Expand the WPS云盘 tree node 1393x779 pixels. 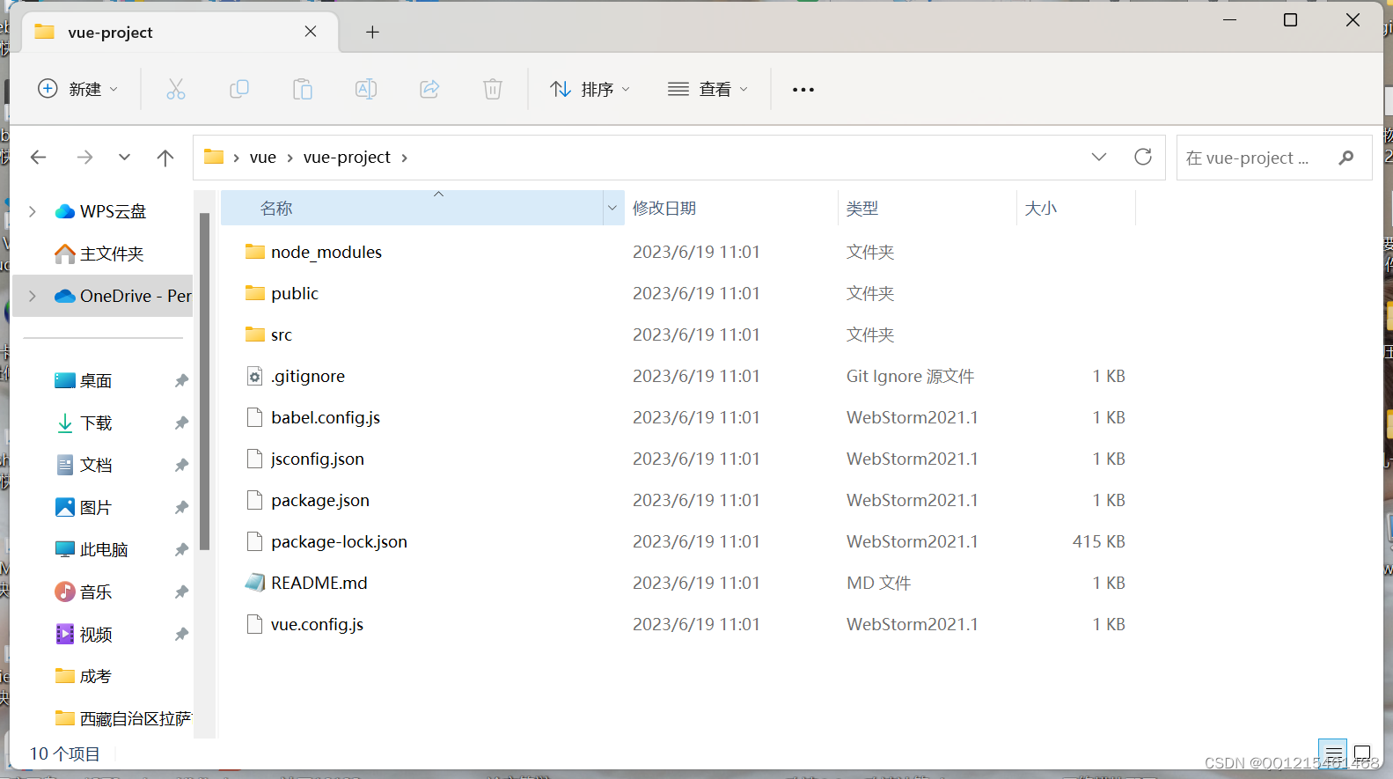pyautogui.click(x=33, y=211)
